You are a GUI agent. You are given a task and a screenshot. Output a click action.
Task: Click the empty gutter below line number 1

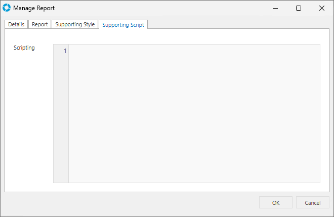pos(61,116)
